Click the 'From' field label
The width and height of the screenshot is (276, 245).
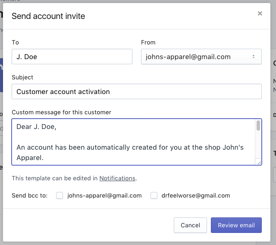148,42
